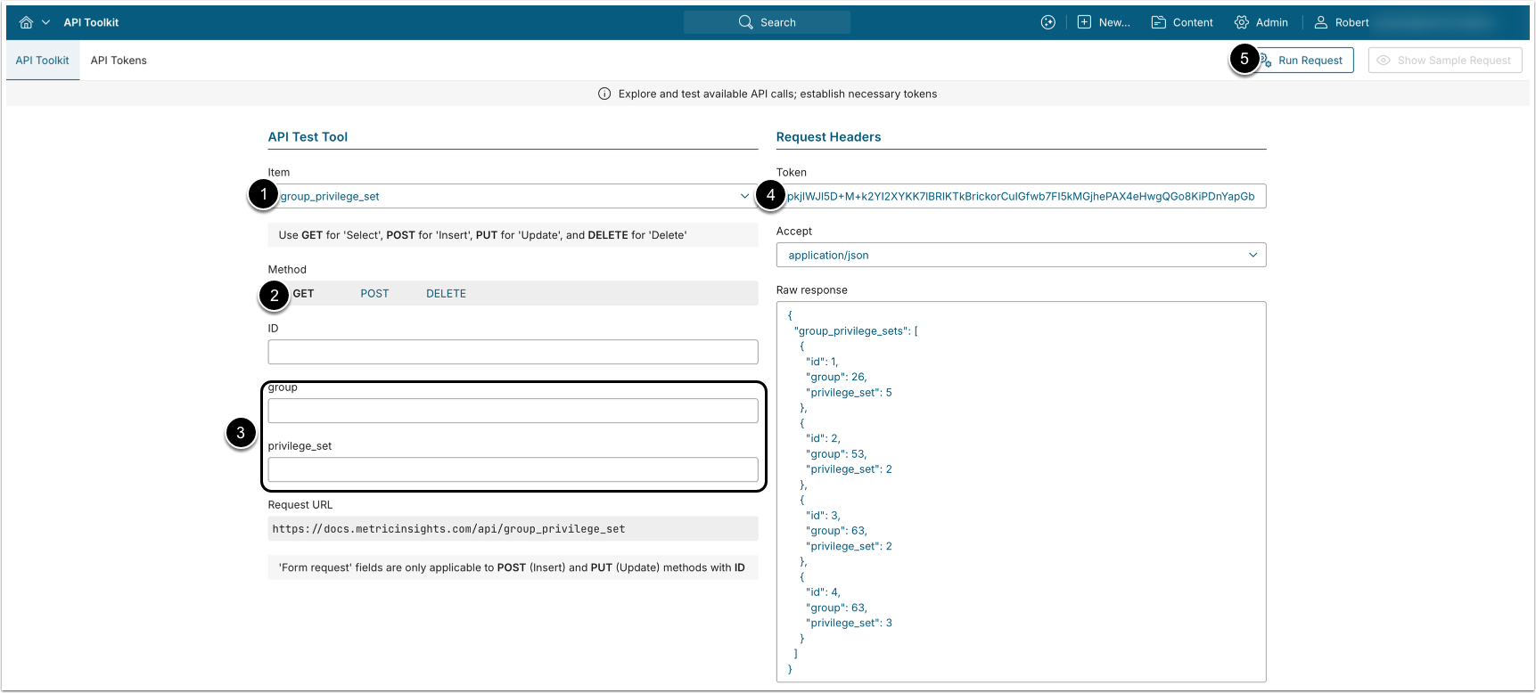Click the magnifier icon in Search
Image resolution: width=1536 pixels, height=693 pixels.
(745, 22)
